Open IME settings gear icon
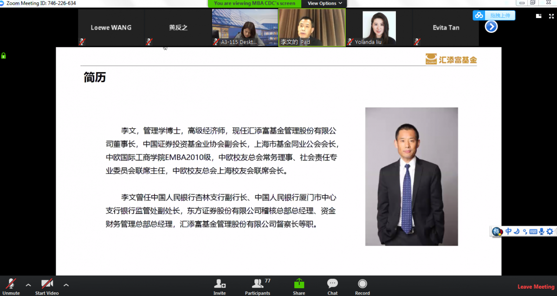 pyautogui.click(x=550, y=231)
